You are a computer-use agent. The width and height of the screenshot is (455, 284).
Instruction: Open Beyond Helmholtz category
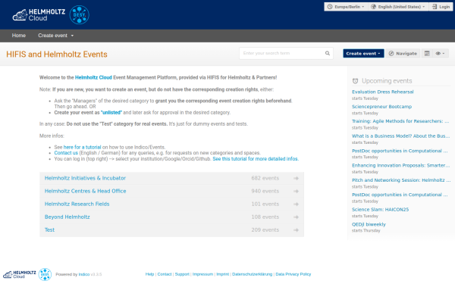click(67, 217)
